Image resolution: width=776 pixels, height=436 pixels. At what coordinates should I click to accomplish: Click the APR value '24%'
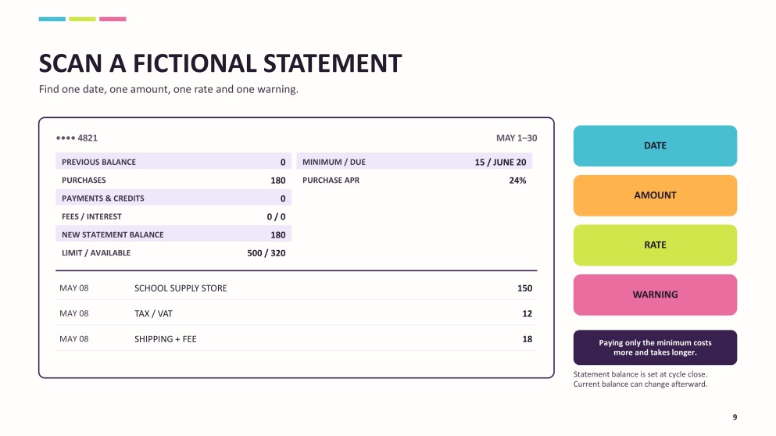click(x=517, y=180)
